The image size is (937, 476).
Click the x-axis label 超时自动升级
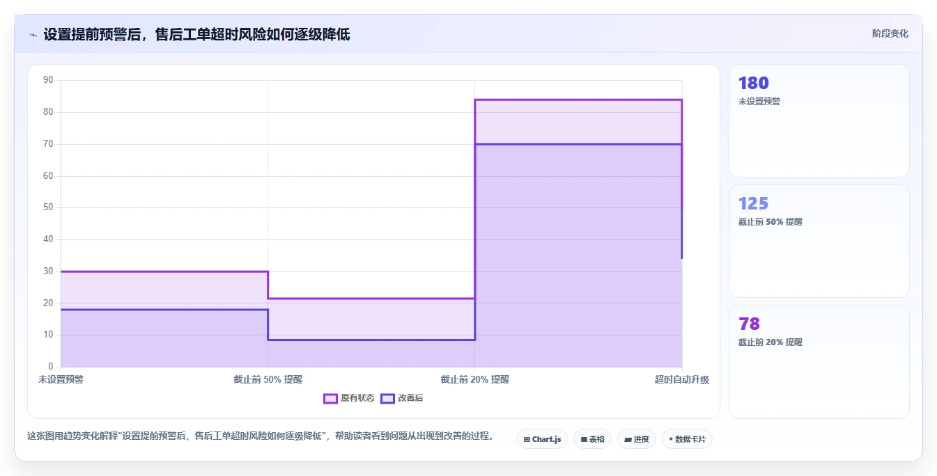pyautogui.click(x=681, y=379)
